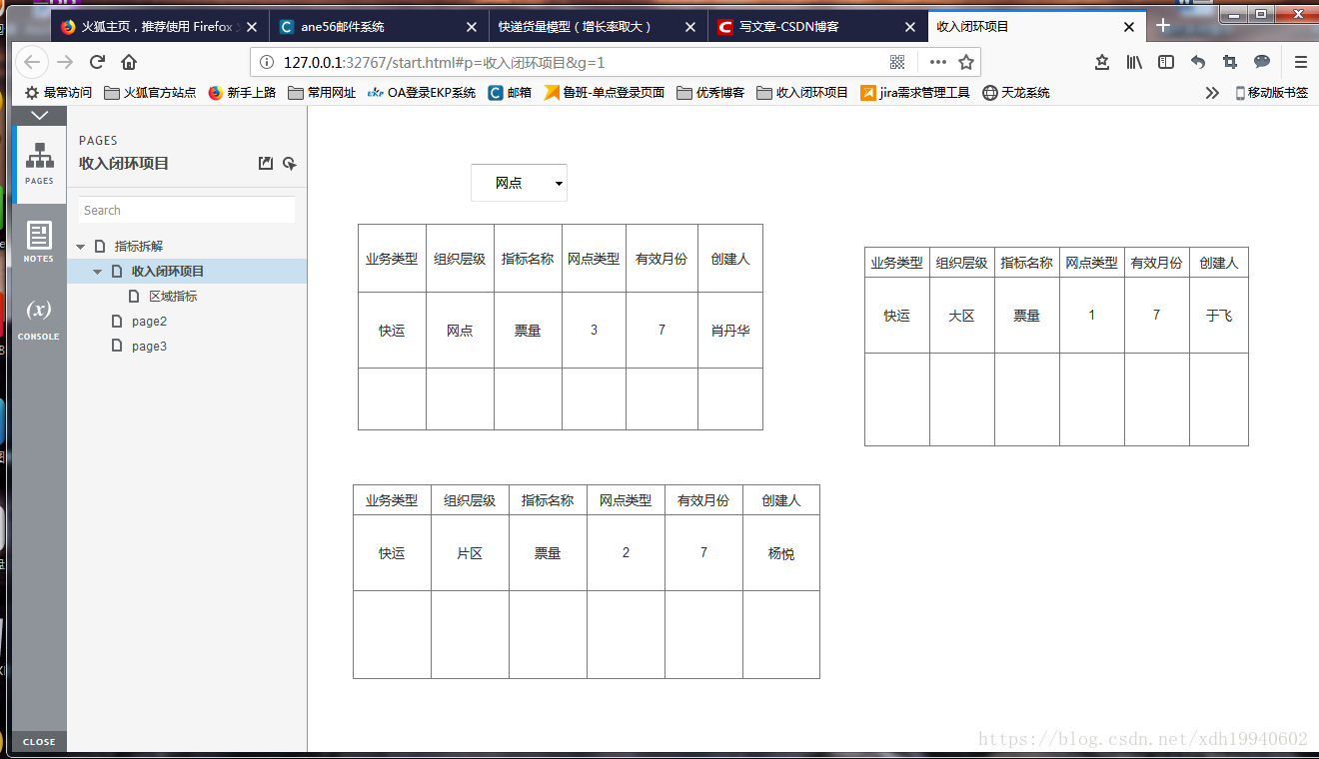
Task: Open the 优秀博客 bookmark folder
Action: (710, 93)
